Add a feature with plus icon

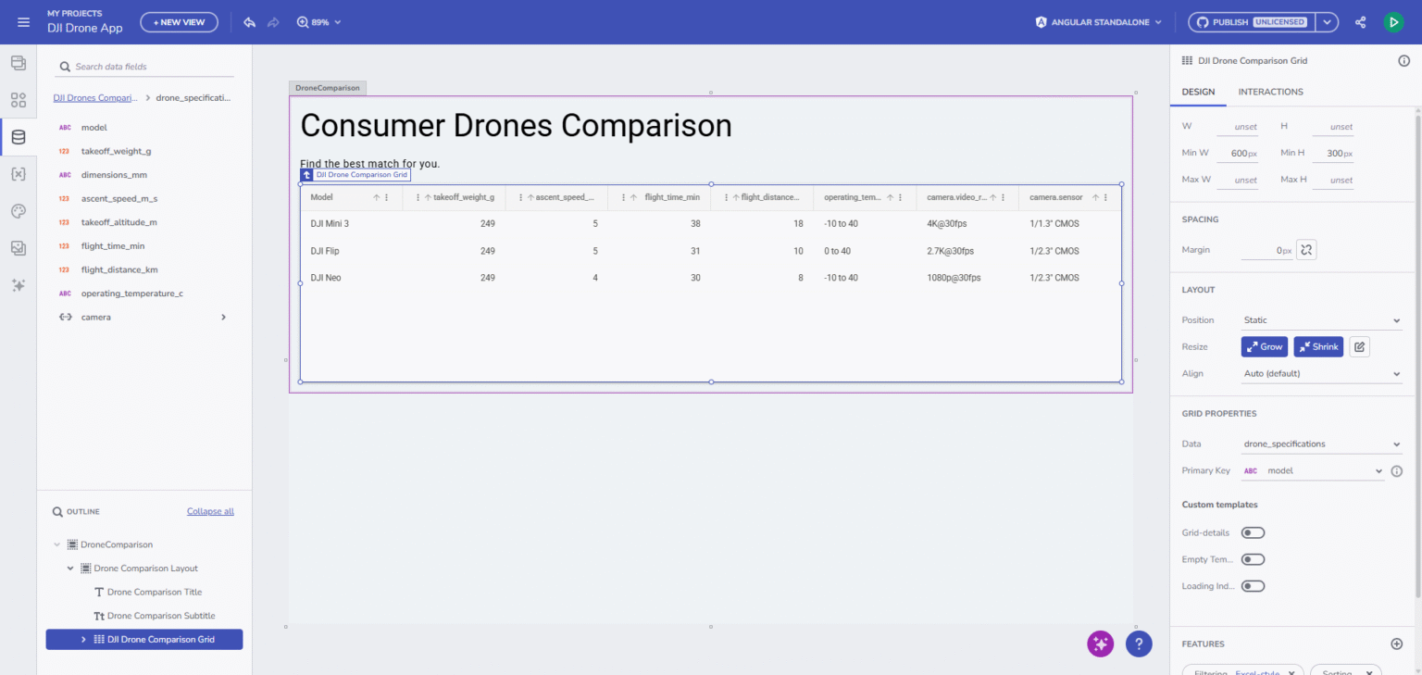pos(1396,644)
